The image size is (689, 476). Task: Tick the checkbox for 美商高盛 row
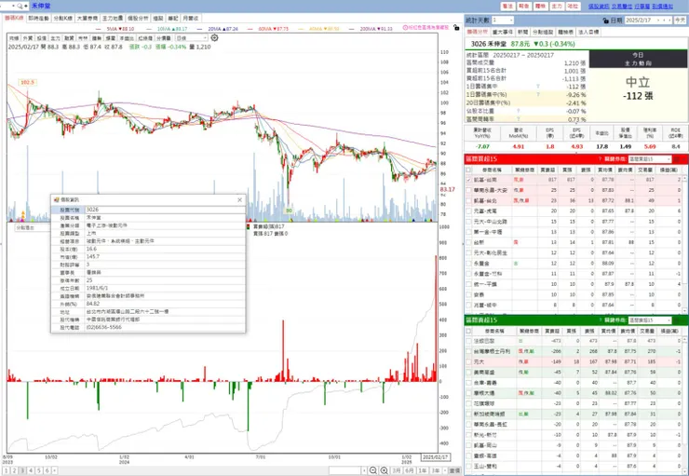tap(469, 373)
